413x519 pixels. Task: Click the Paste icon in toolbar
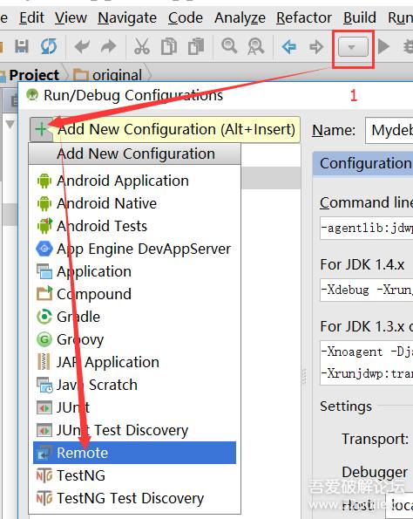196,46
